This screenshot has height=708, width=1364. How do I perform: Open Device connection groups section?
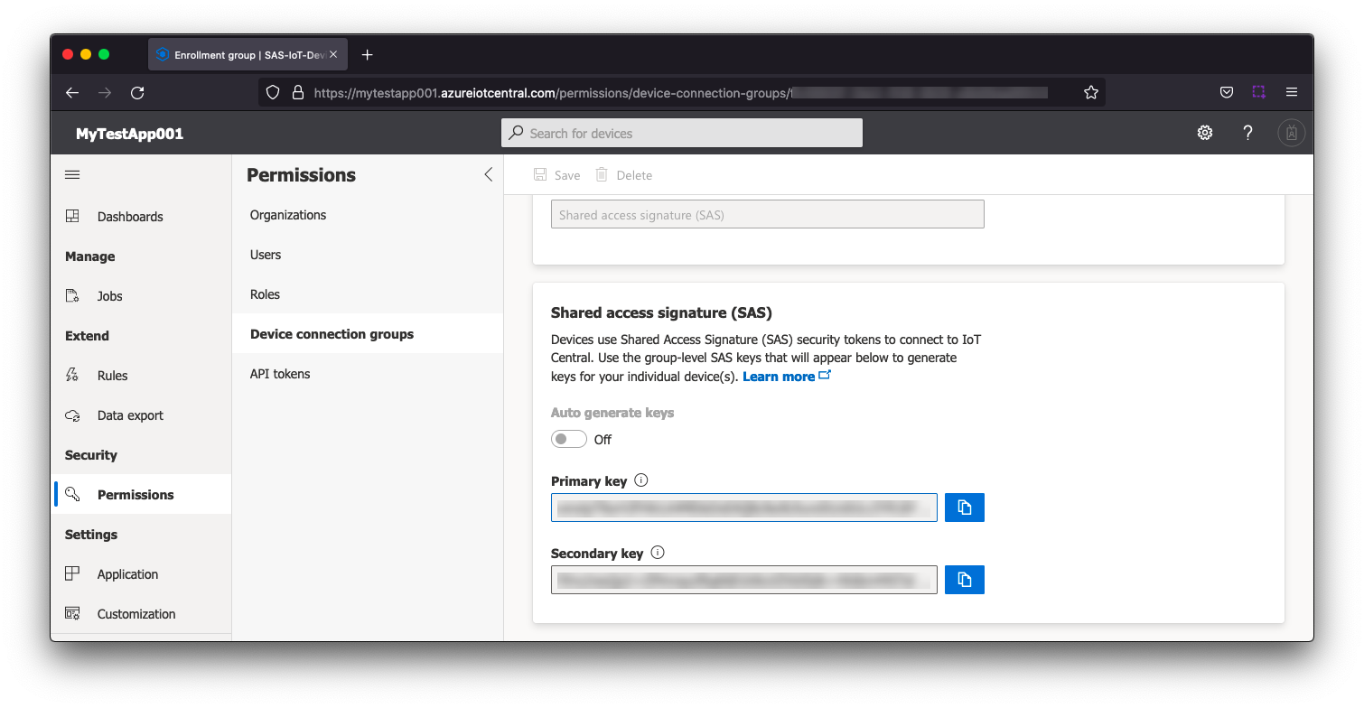332,334
